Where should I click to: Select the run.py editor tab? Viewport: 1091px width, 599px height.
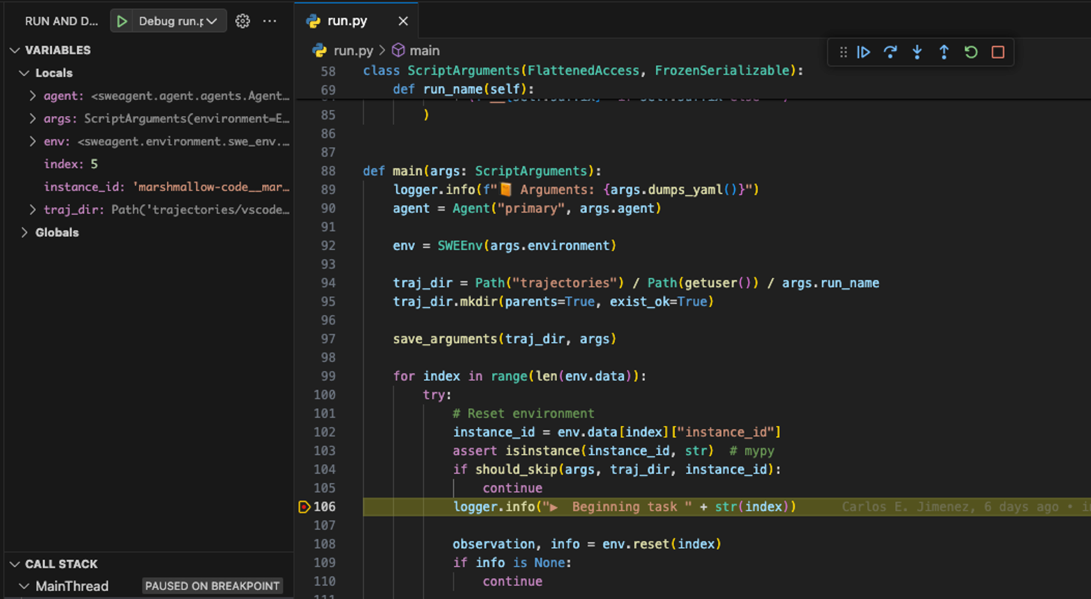click(347, 21)
